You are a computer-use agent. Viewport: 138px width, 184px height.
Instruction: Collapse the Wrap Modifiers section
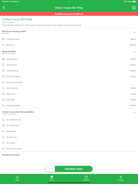134,52
